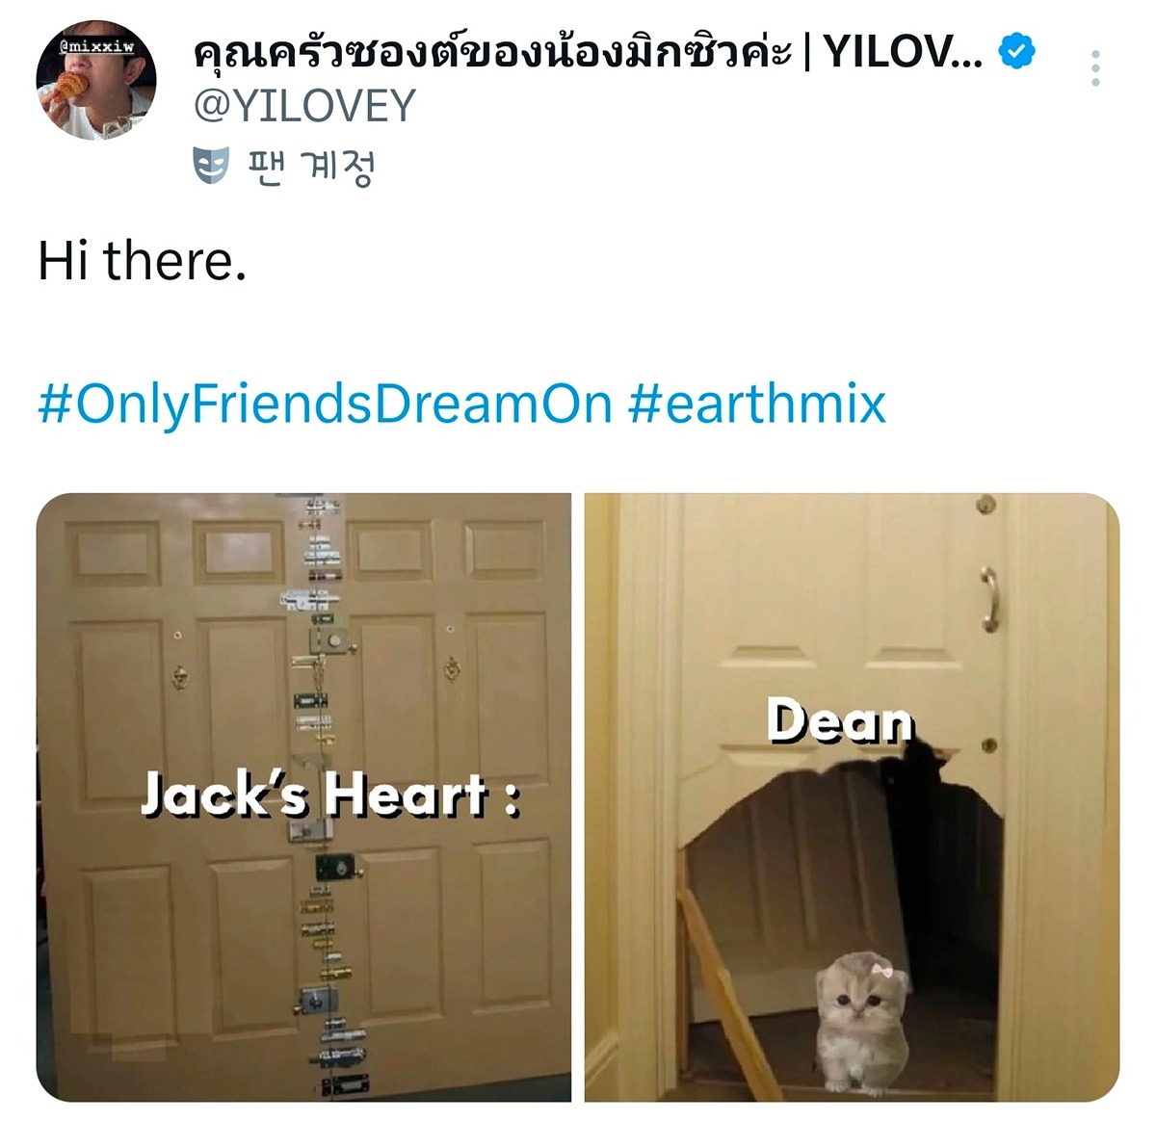The height and width of the screenshot is (1147, 1156).
Task: Open the right broken door image
Action: coord(852,797)
